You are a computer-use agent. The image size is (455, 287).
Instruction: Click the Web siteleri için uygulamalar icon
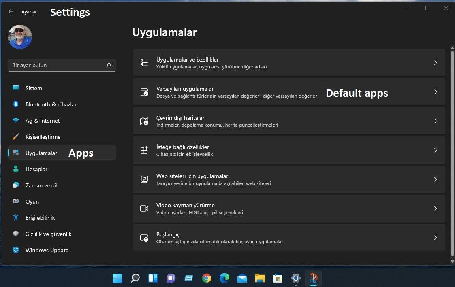tap(144, 179)
